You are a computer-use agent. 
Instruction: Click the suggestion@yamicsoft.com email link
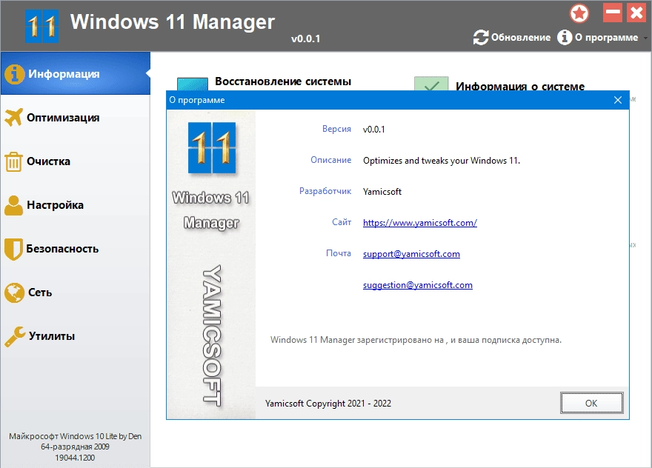pyautogui.click(x=417, y=285)
